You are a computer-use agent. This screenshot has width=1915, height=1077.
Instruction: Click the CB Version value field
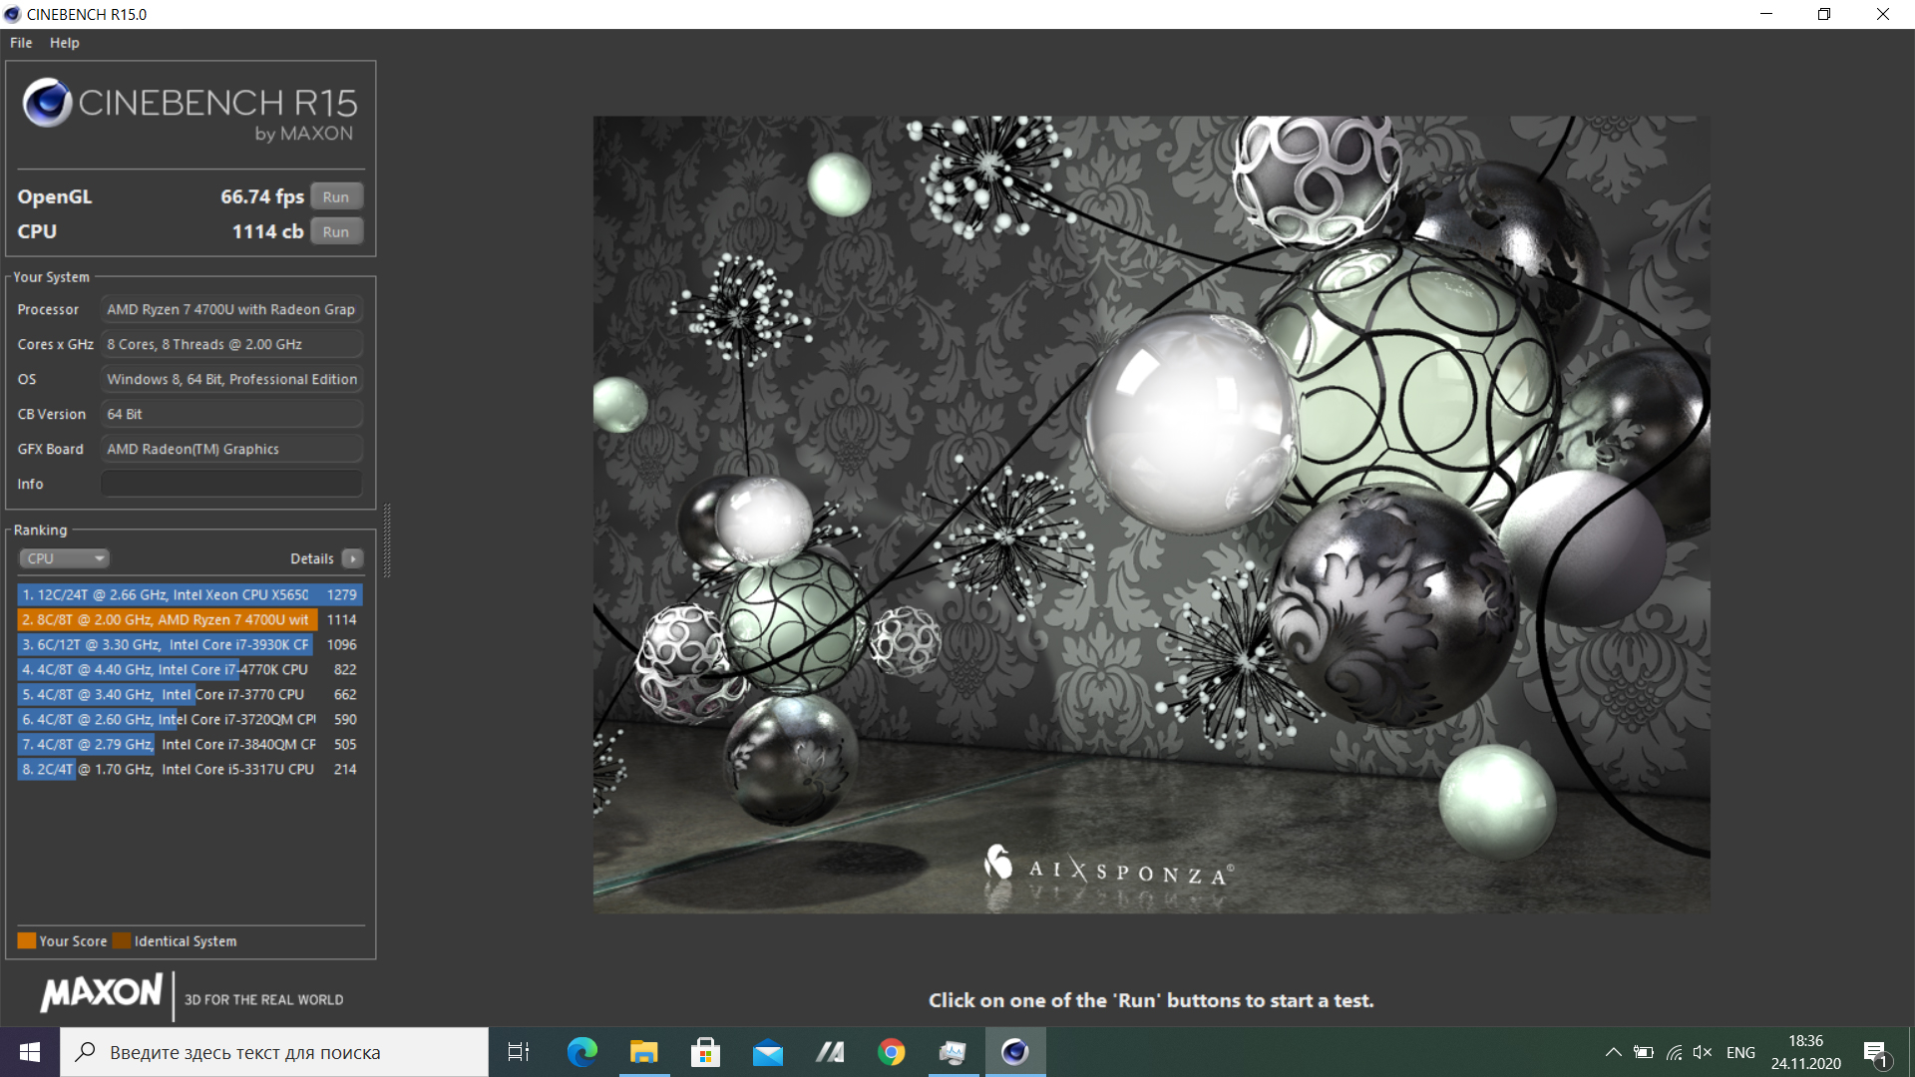coord(231,414)
